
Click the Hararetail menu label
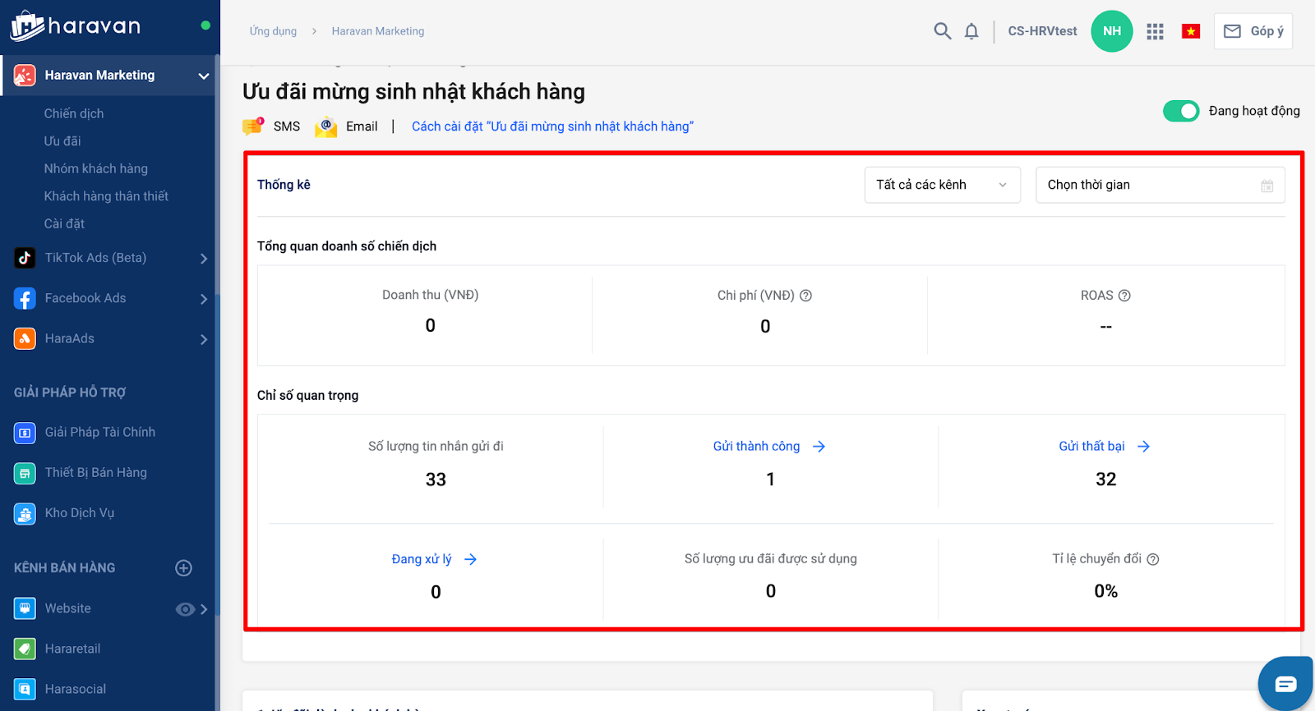[x=72, y=649]
